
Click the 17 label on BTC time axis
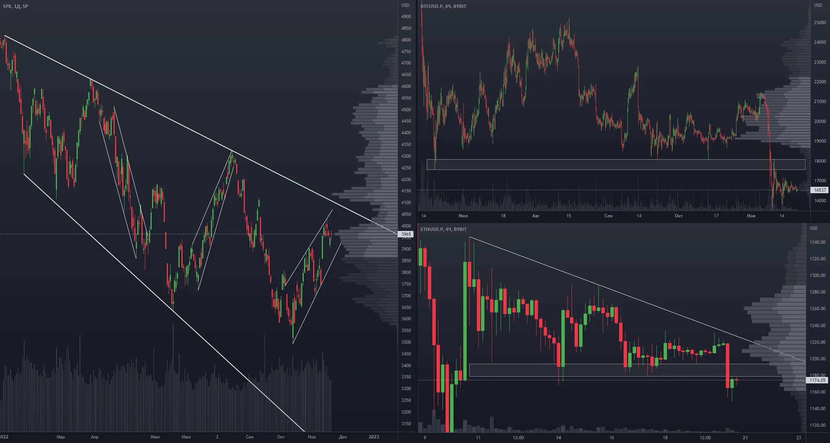716,216
